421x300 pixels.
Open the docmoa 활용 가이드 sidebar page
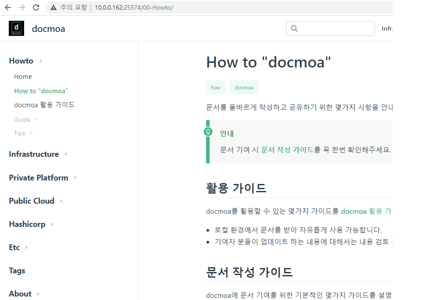(x=44, y=105)
